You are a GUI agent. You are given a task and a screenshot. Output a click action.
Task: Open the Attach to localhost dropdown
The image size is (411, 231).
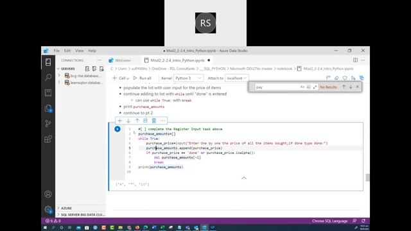[237, 78]
